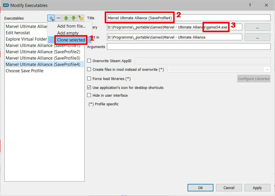Enable Overwrite Steam AppID checkbox
This screenshot has width=275, height=196.
[89, 61]
